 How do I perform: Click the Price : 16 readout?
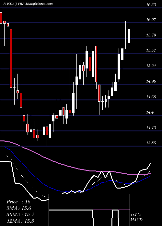pyautogui.click(x=18, y=202)
